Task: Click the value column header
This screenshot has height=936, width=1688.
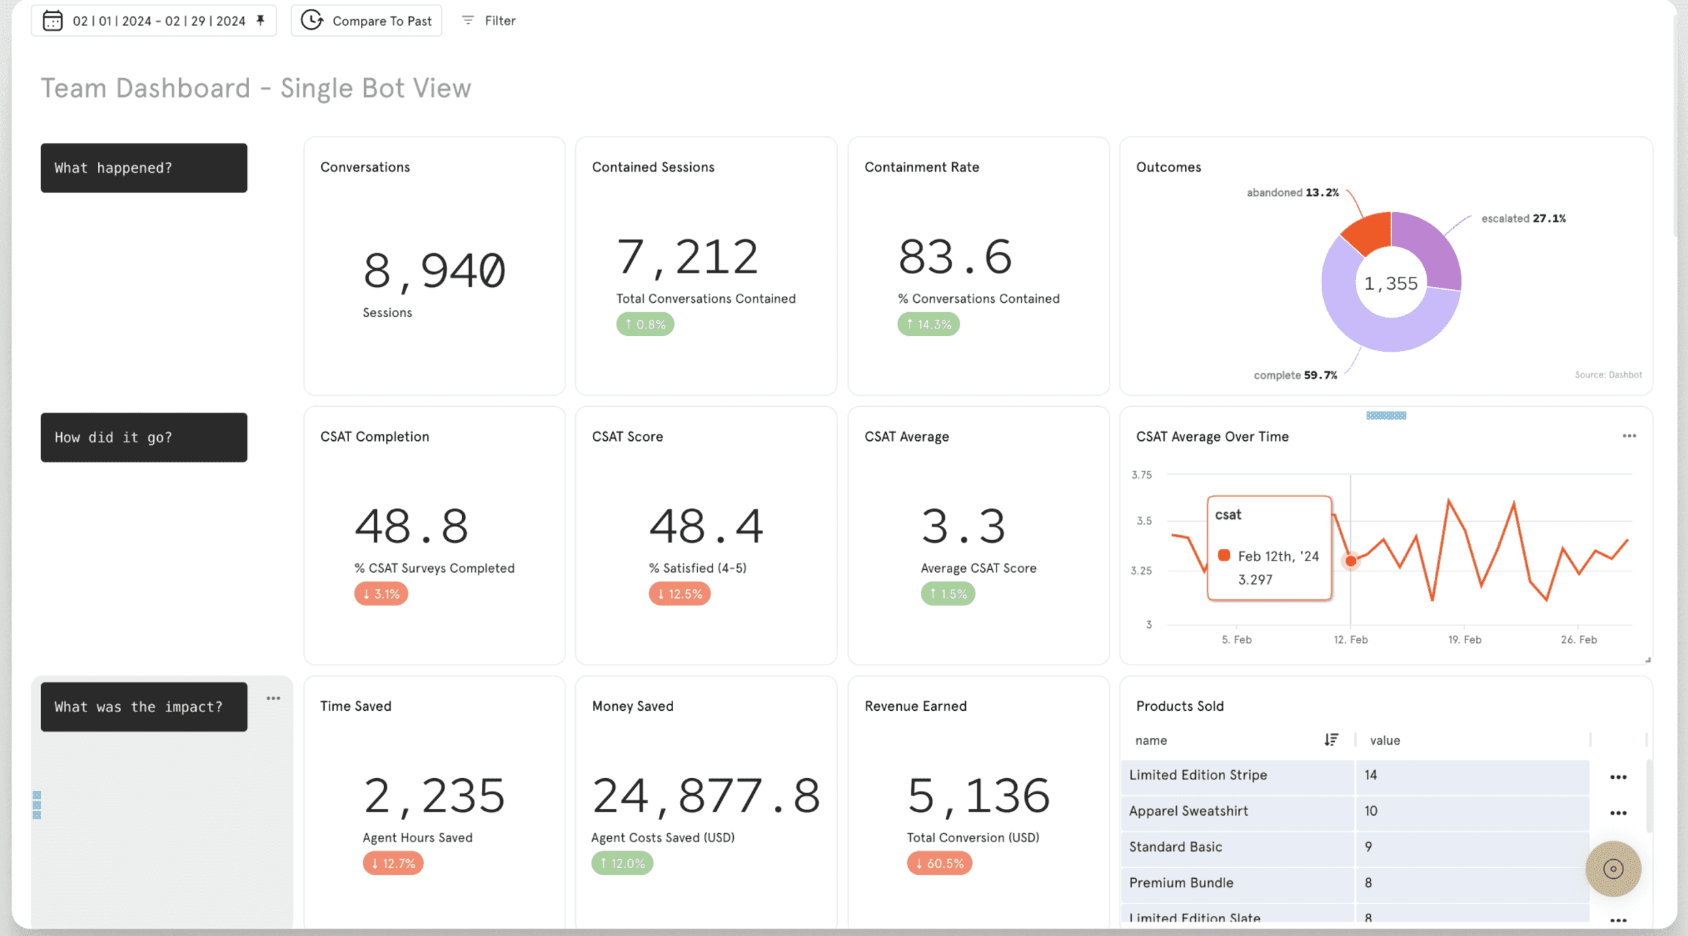Action: point(1385,740)
